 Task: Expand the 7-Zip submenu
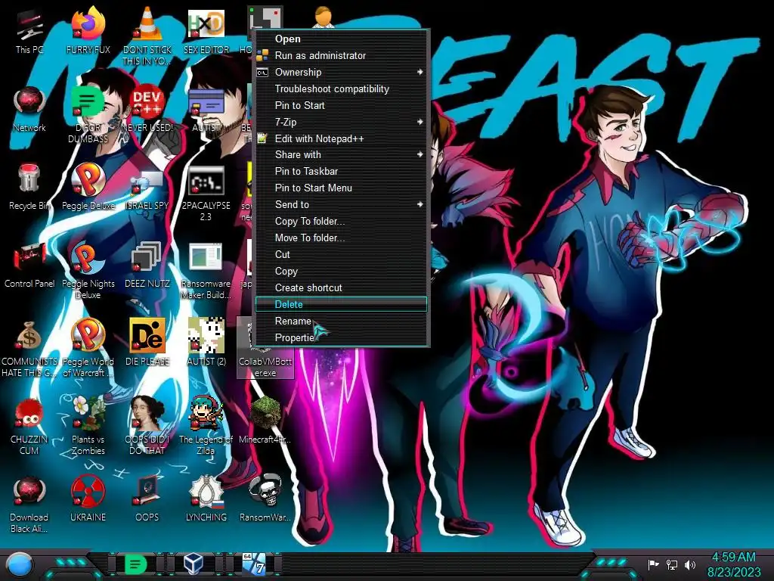[341, 122]
